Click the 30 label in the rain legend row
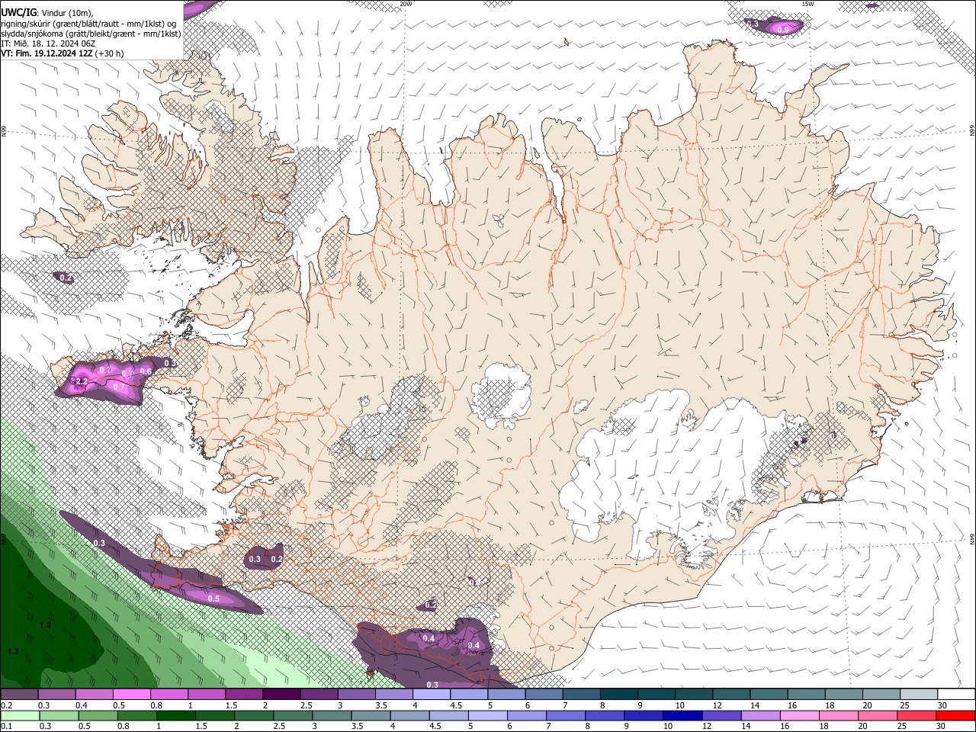This screenshot has width=976, height=732. tap(940, 727)
